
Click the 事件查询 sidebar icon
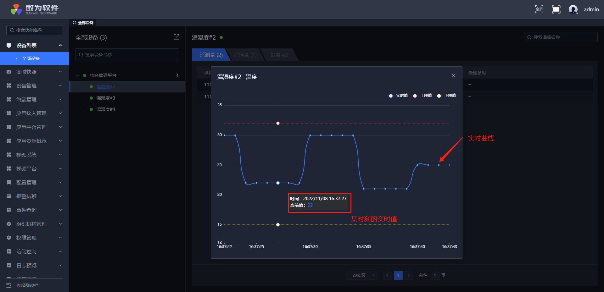point(9,210)
